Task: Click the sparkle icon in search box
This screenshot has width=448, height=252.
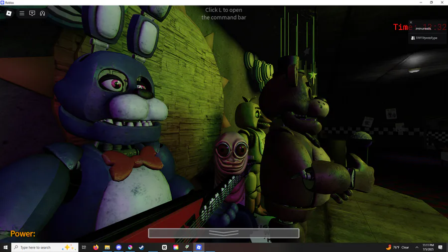Action: (x=68, y=247)
